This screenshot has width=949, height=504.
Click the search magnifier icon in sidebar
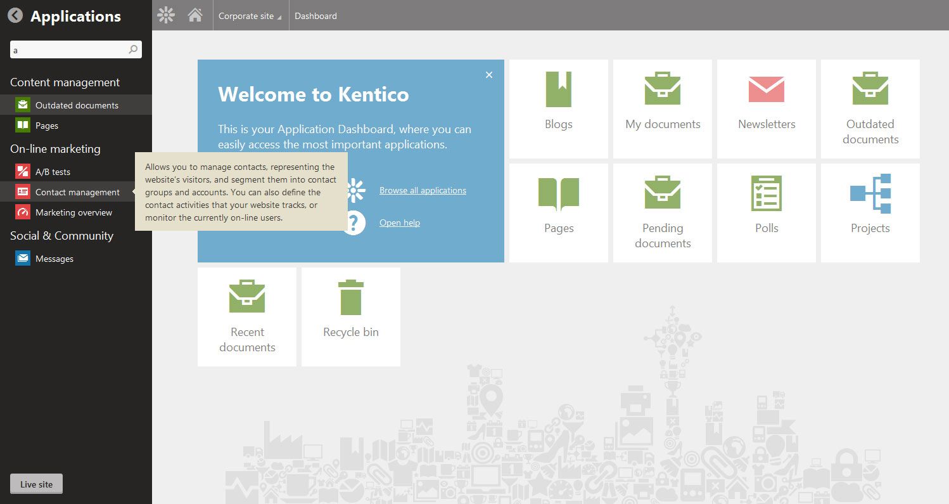[x=133, y=49]
